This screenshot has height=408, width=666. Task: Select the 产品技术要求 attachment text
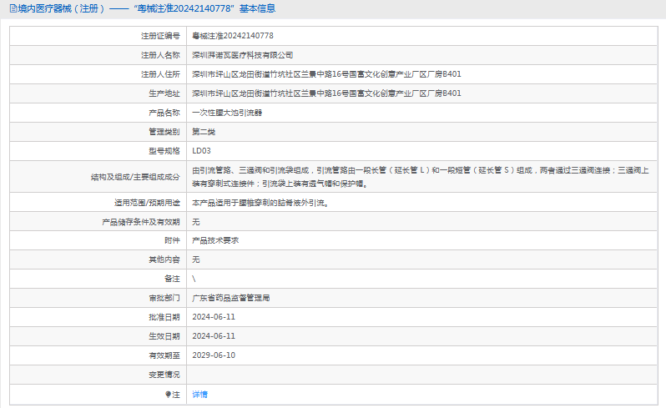point(215,241)
